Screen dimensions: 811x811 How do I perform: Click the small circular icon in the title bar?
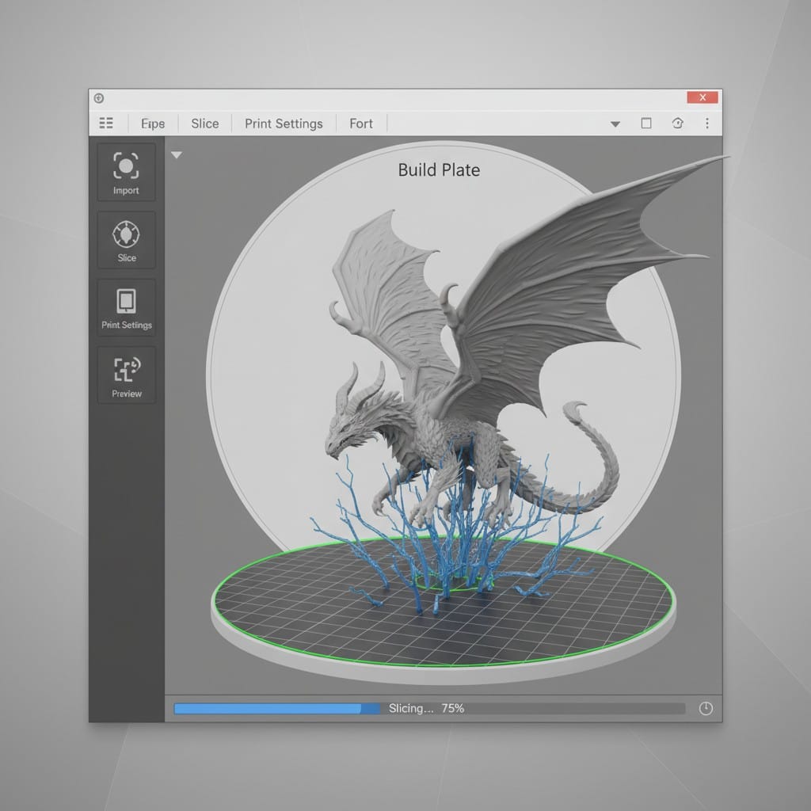point(99,98)
